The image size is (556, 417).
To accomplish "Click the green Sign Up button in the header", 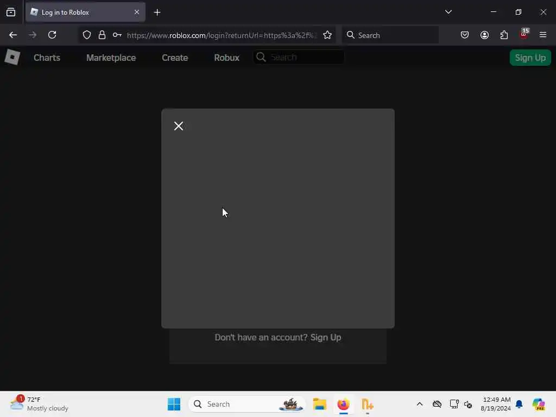I will click(x=530, y=58).
